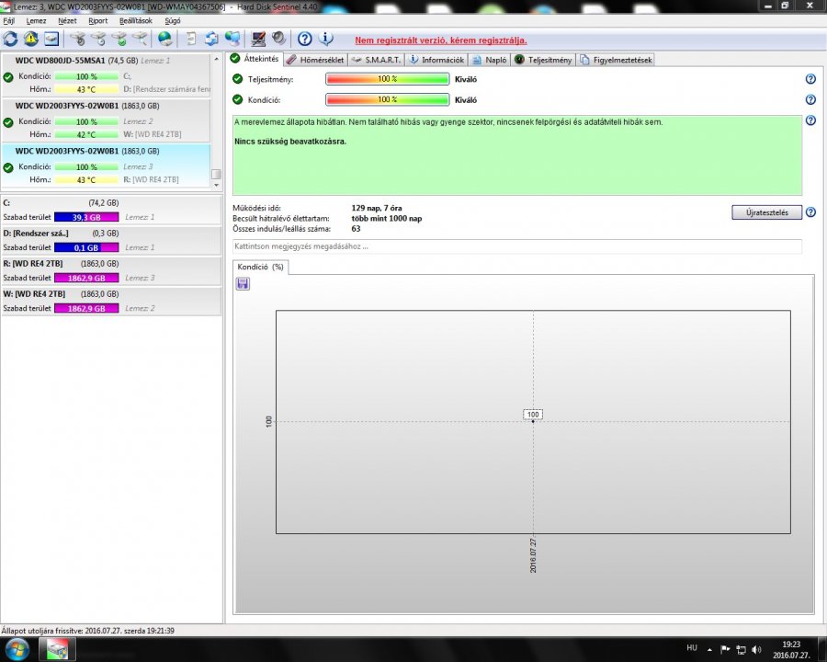Screen dimensions: 827x662
Task: Click green check icon of WD800JD disk
Action: [8, 77]
